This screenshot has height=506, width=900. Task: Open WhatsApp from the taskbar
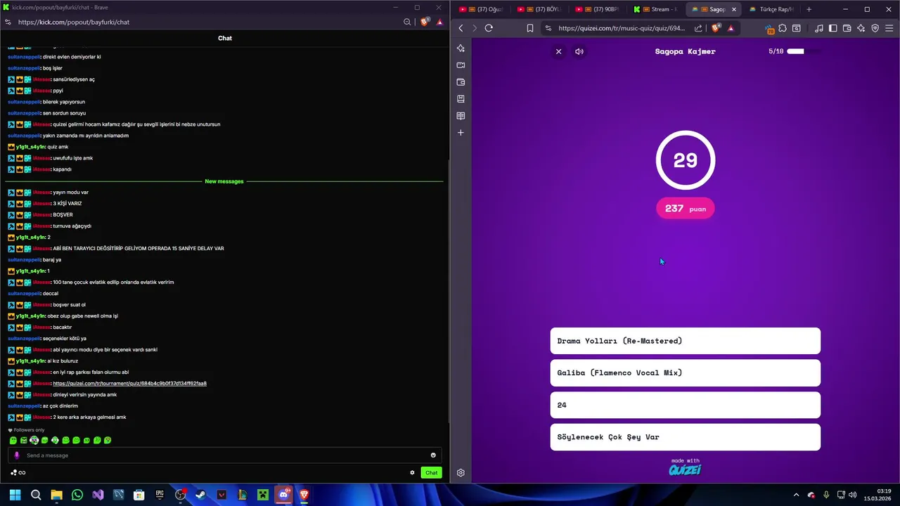77,495
